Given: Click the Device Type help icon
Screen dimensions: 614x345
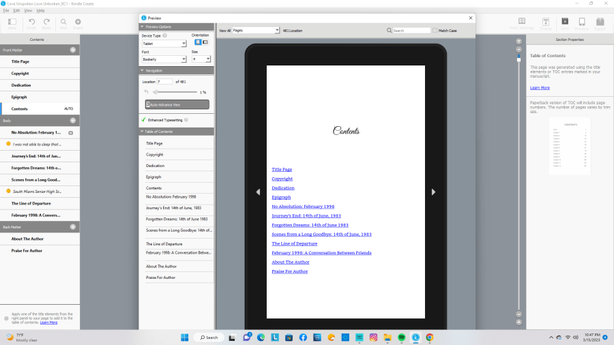Looking at the screenshot, I should 165,35.
